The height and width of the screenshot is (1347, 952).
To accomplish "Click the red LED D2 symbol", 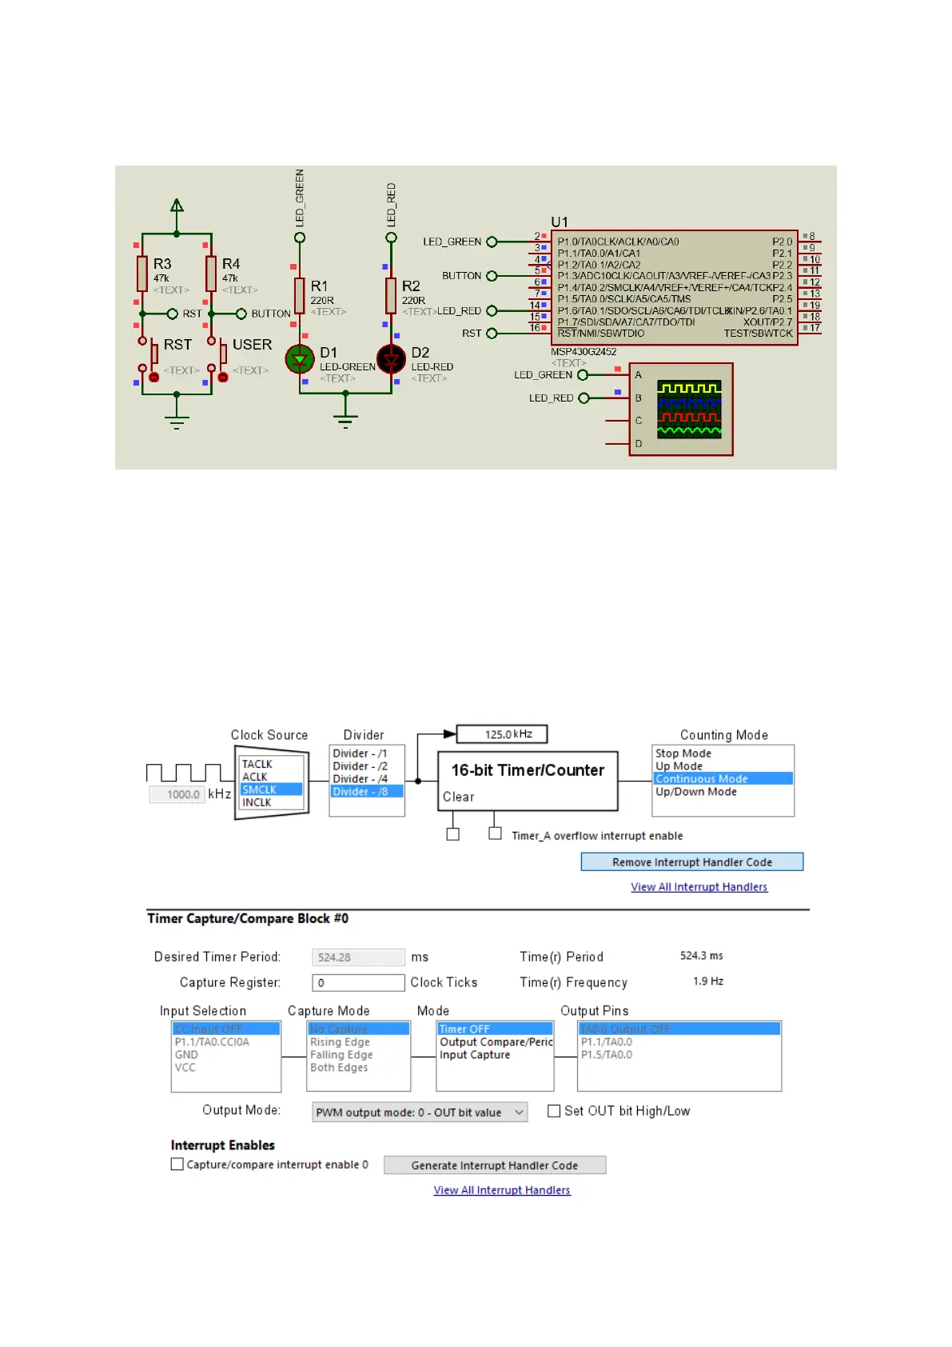I will pyautogui.click(x=391, y=360).
